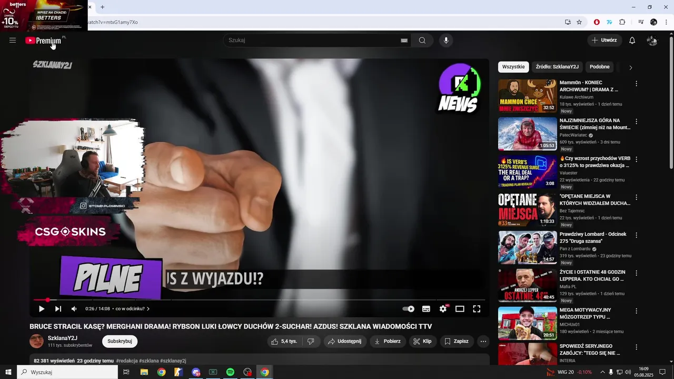Open the Windows Start menu
The width and height of the screenshot is (674, 379).
(x=8, y=372)
